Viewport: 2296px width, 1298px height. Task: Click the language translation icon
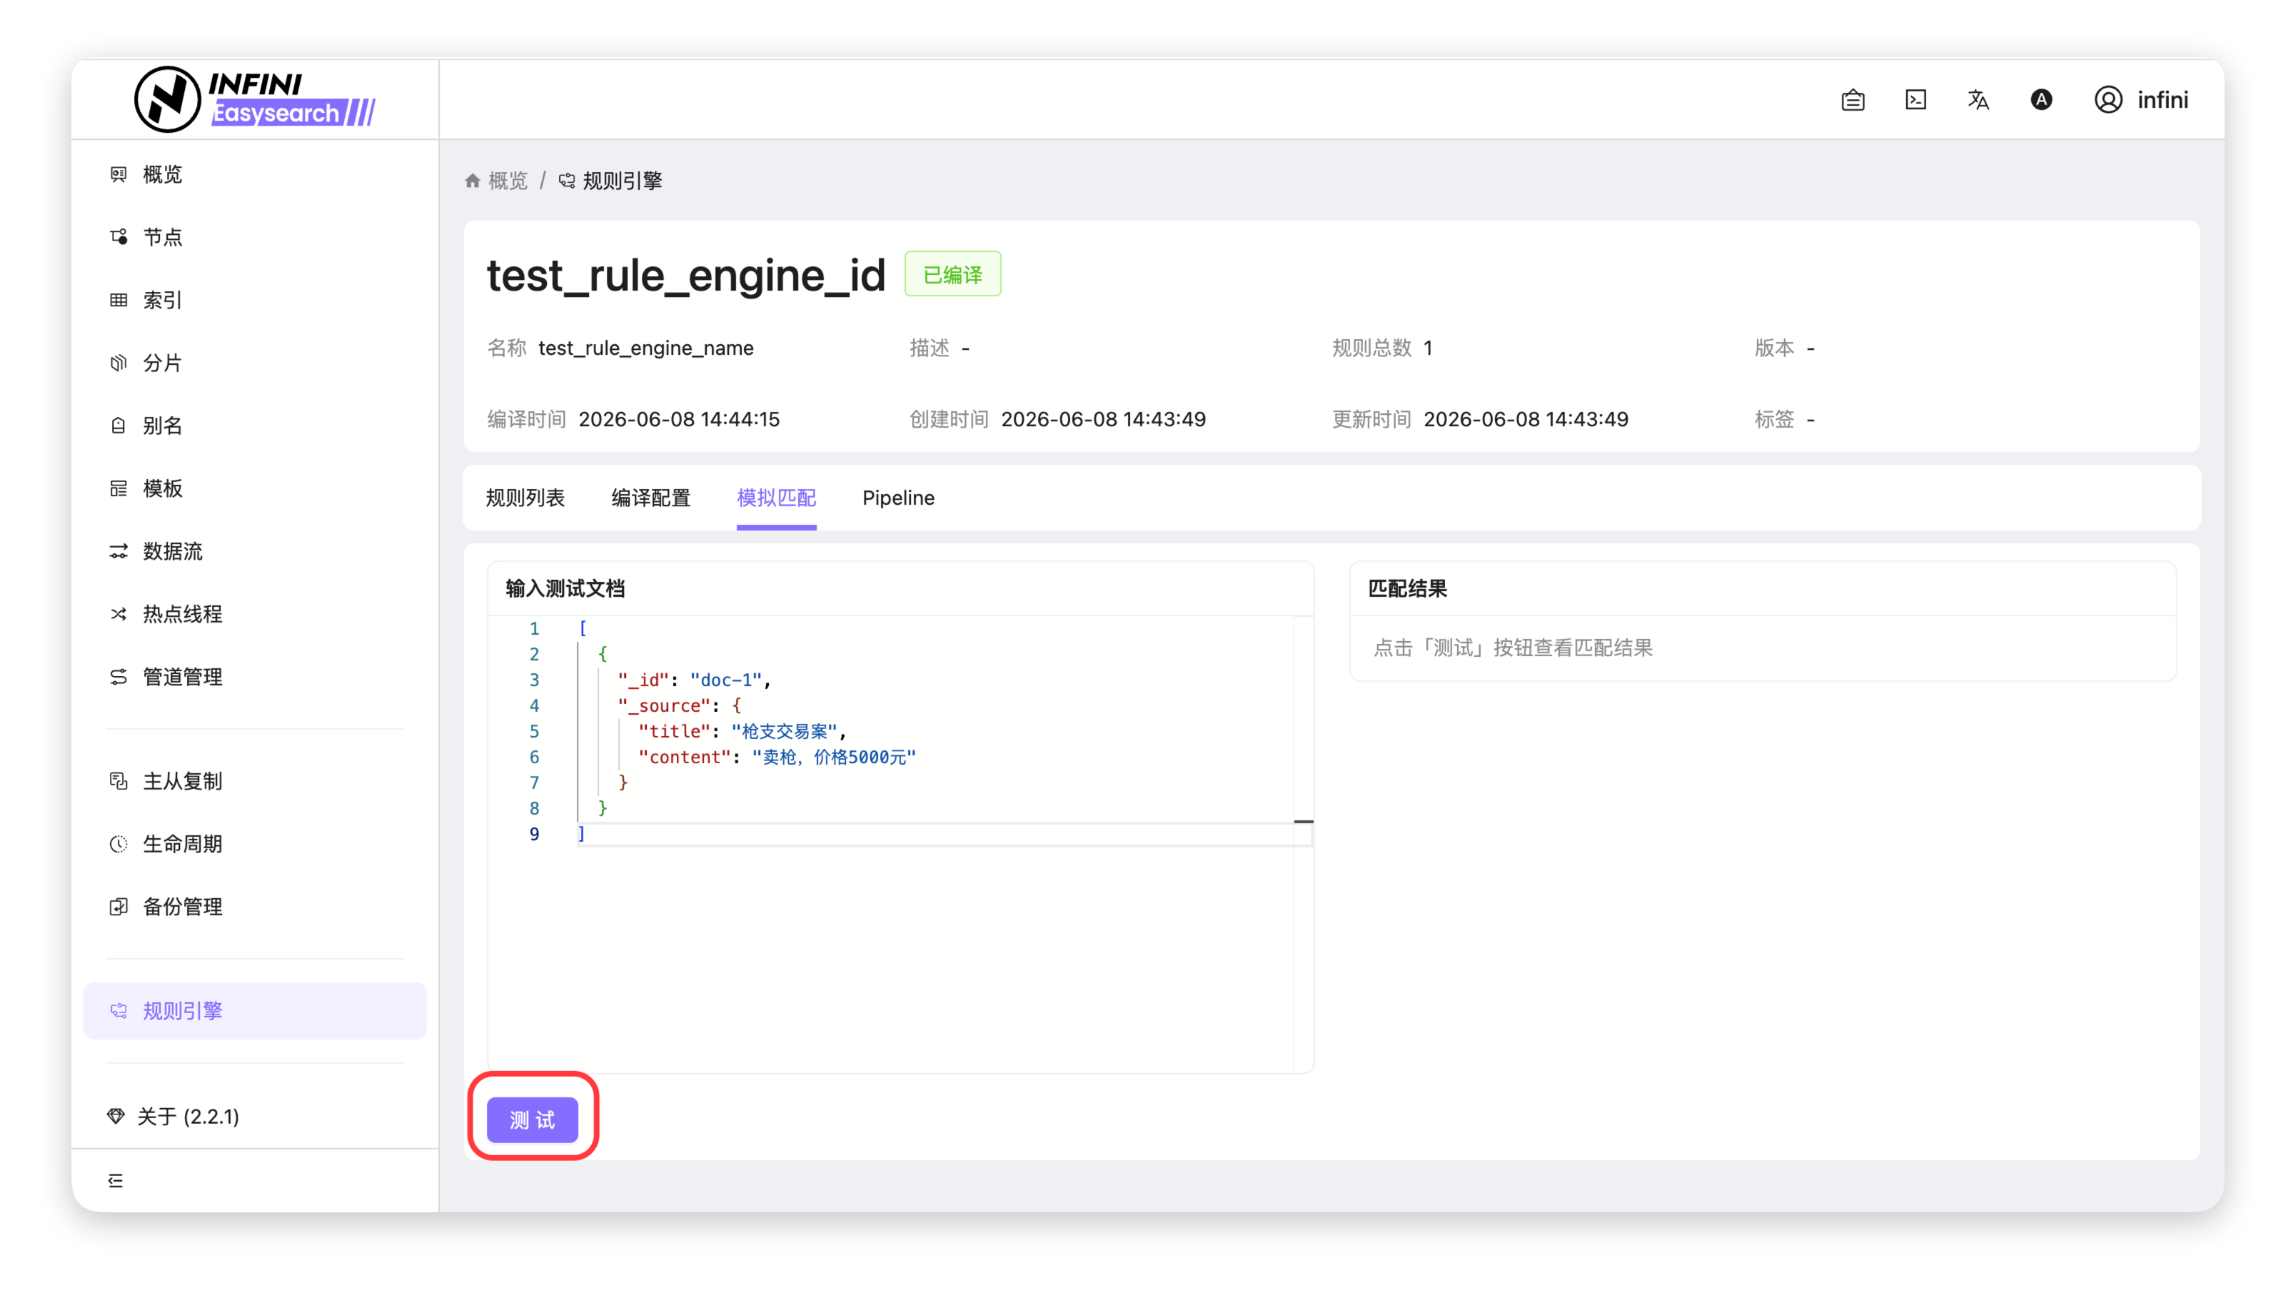coord(1978,100)
